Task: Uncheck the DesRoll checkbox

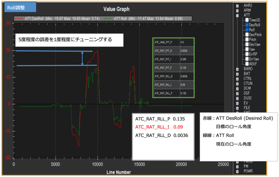Action: (x=247, y=25)
